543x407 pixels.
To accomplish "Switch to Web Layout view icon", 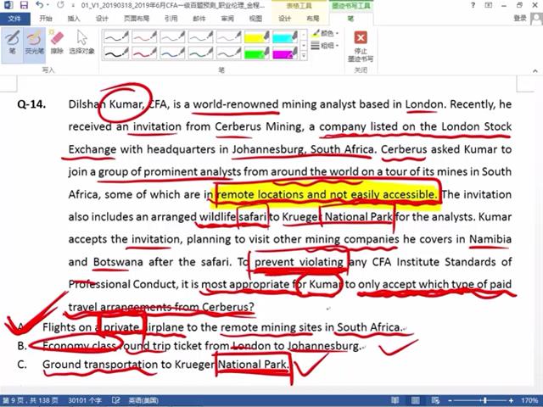I will [x=435, y=400].
